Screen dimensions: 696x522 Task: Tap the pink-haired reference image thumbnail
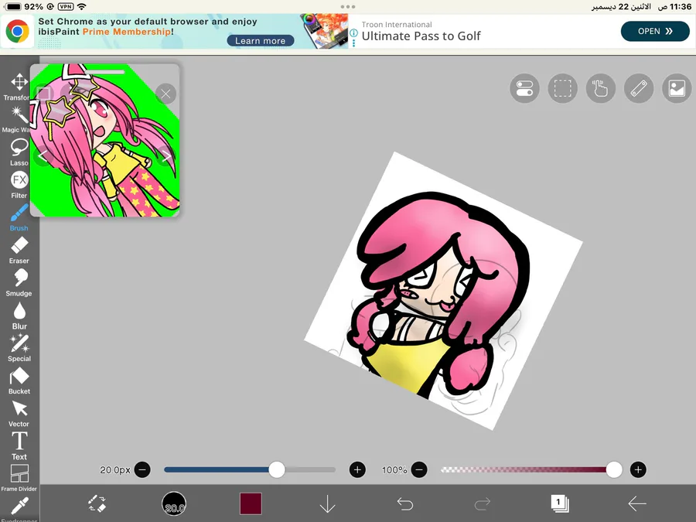click(104, 140)
